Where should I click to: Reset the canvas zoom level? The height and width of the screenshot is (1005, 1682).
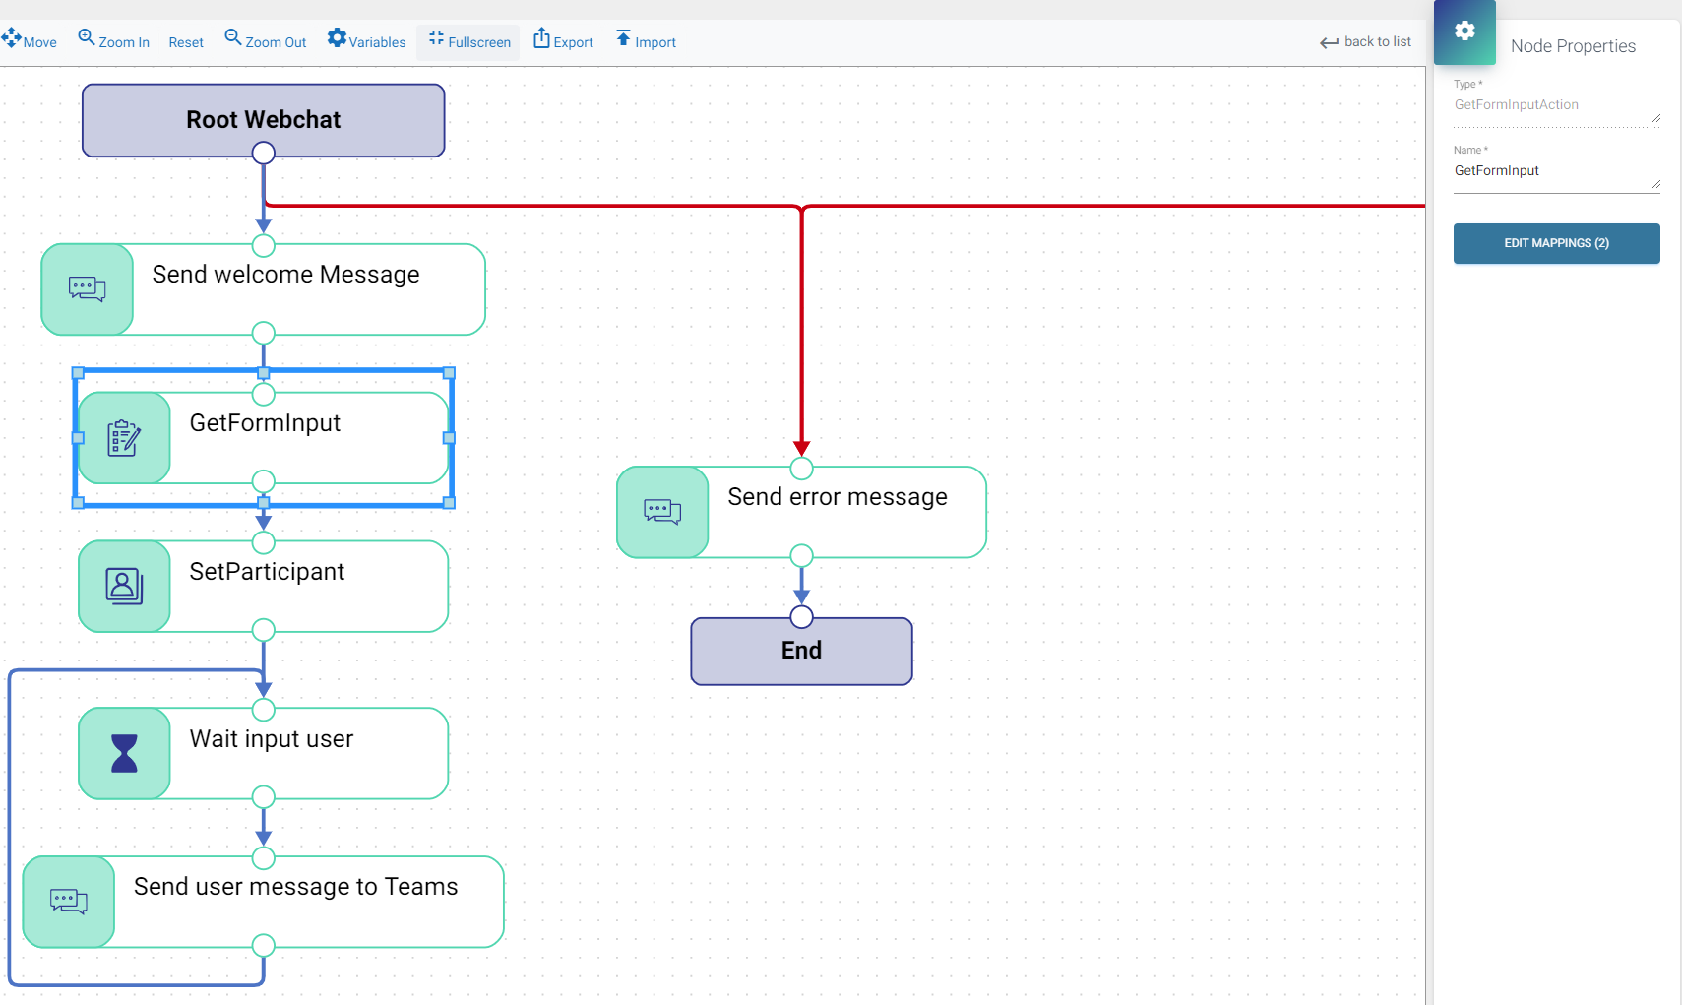point(186,42)
